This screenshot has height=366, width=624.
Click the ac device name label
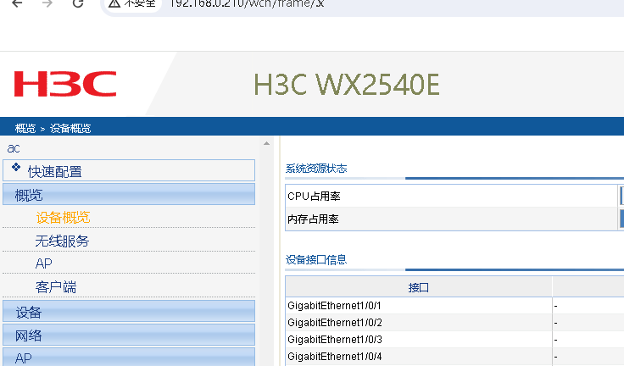(13, 148)
